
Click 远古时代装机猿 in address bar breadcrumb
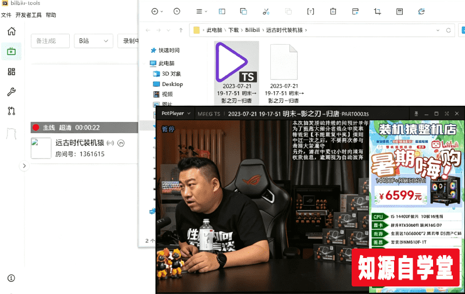click(x=284, y=30)
